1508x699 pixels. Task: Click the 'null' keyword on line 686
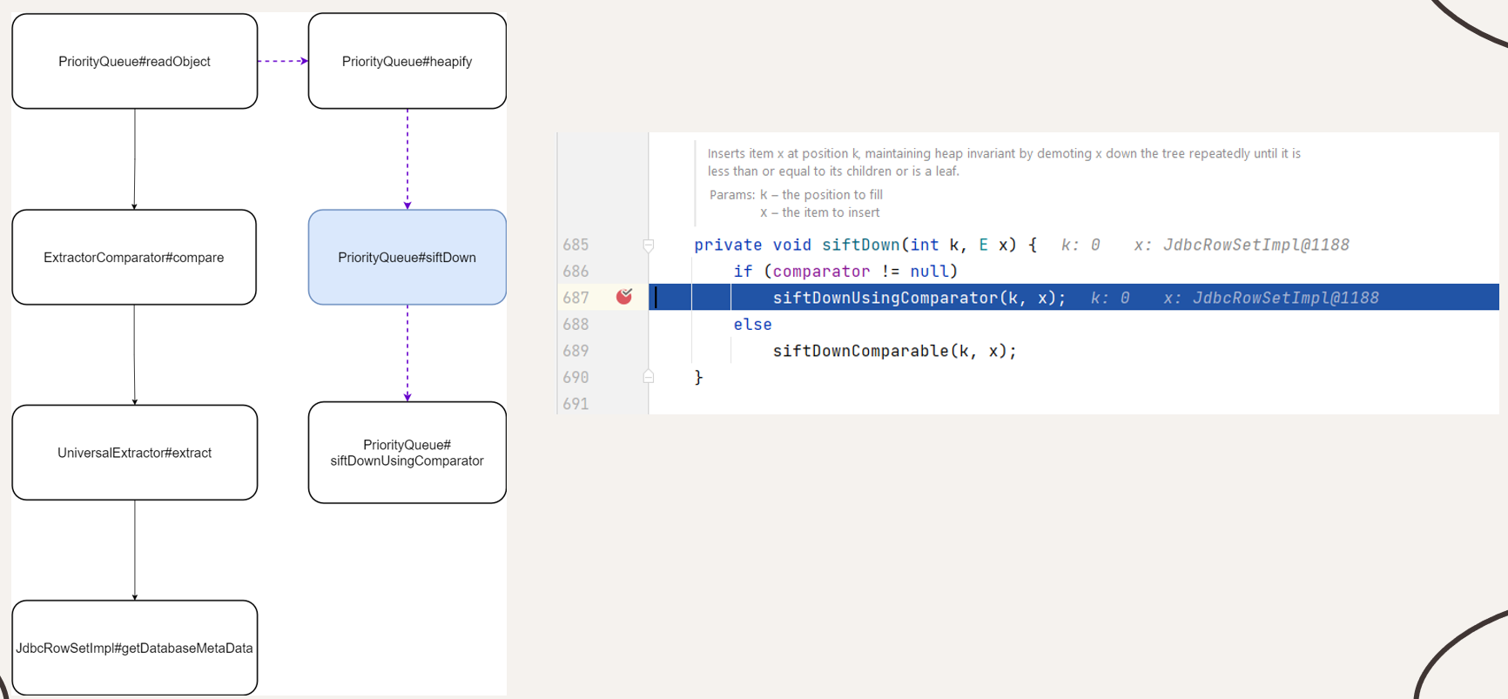pos(929,272)
